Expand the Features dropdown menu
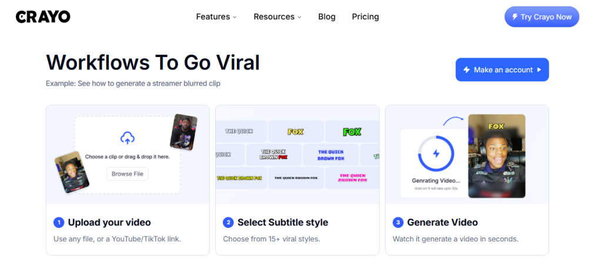Screen dimensions: 602x279 (x=216, y=17)
